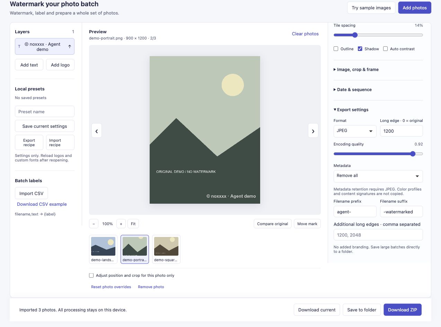Click the Download ZIP button

point(403,310)
